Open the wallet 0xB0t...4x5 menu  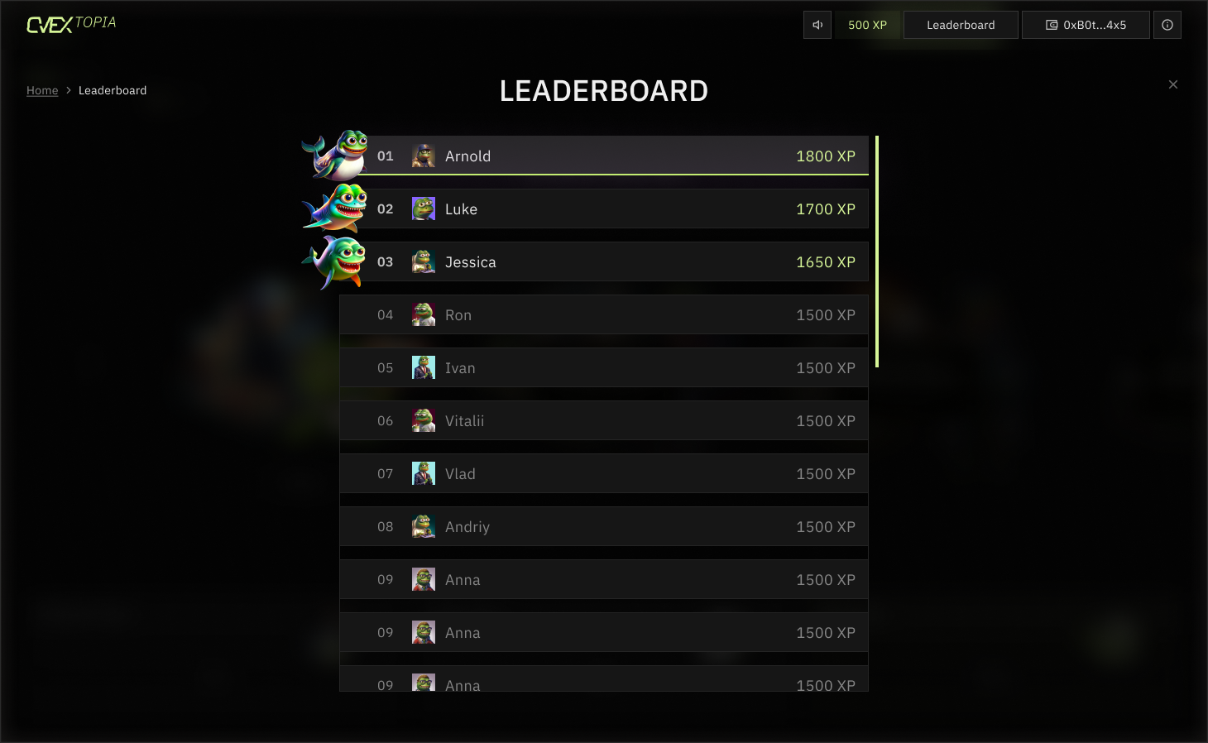point(1086,25)
